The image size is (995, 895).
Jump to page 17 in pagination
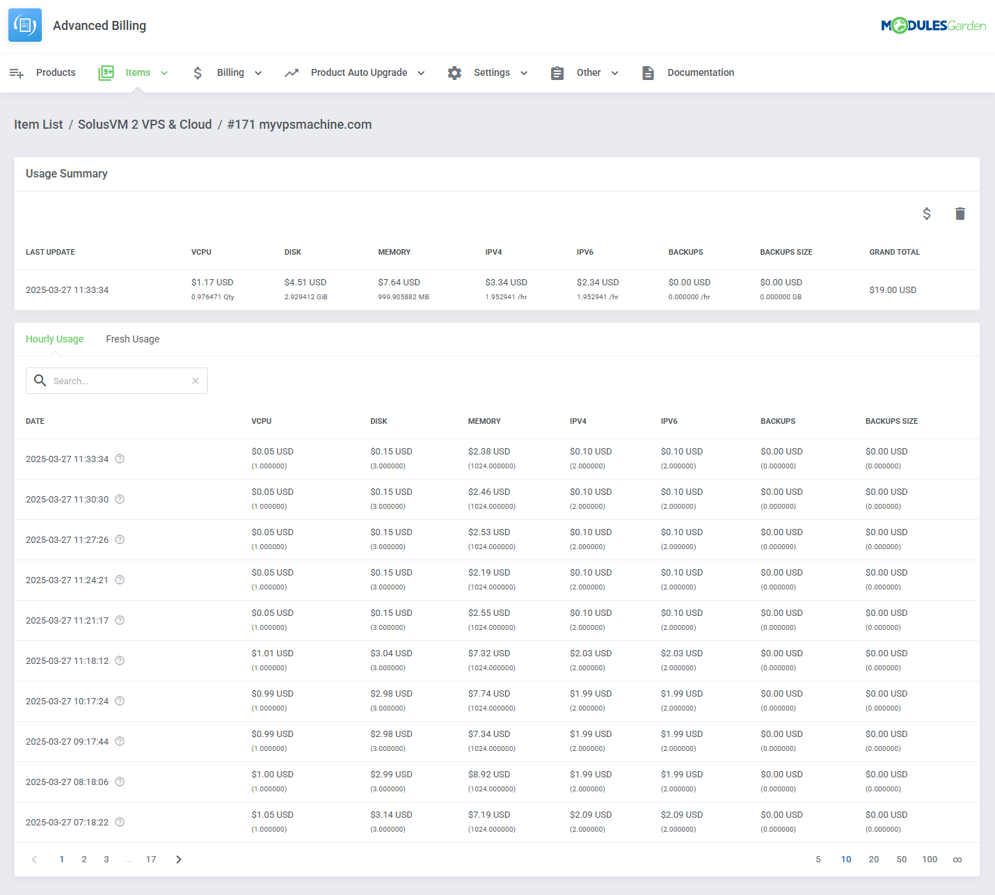tap(151, 860)
